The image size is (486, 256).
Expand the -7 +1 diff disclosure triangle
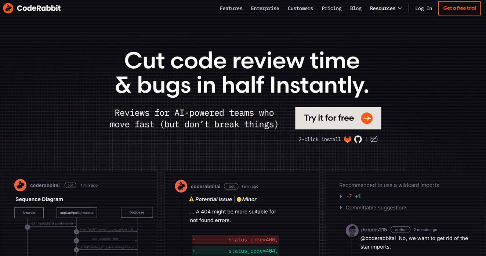341,196
